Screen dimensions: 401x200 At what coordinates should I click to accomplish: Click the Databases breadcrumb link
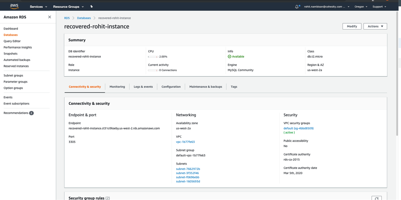tap(84, 18)
